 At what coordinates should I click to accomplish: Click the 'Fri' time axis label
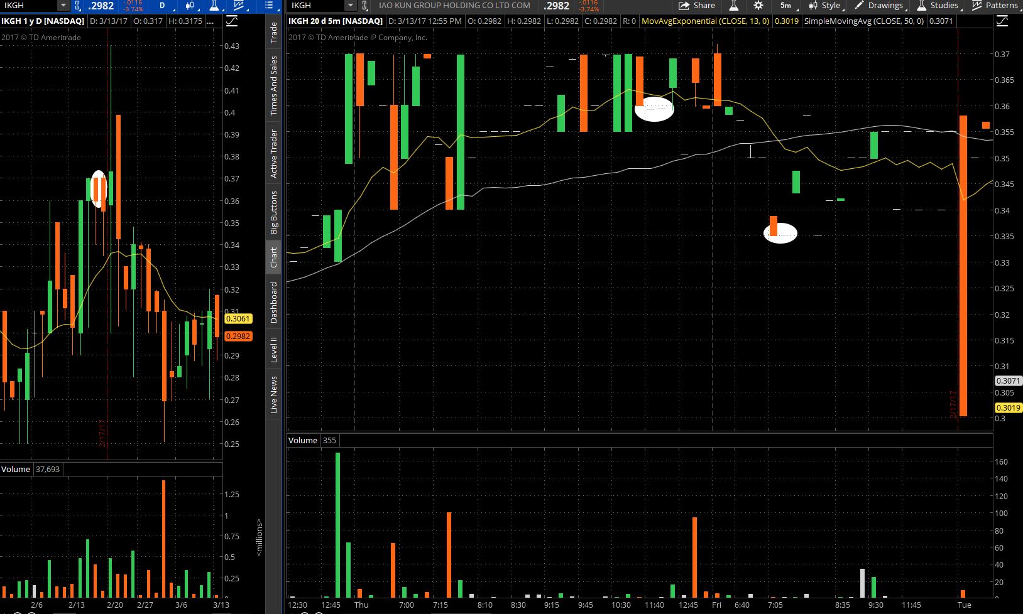click(716, 605)
